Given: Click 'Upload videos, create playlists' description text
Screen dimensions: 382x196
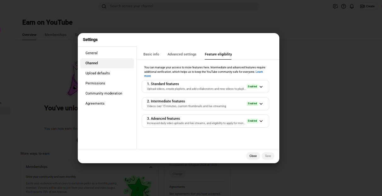Looking at the screenshot, I should (x=196, y=89).
